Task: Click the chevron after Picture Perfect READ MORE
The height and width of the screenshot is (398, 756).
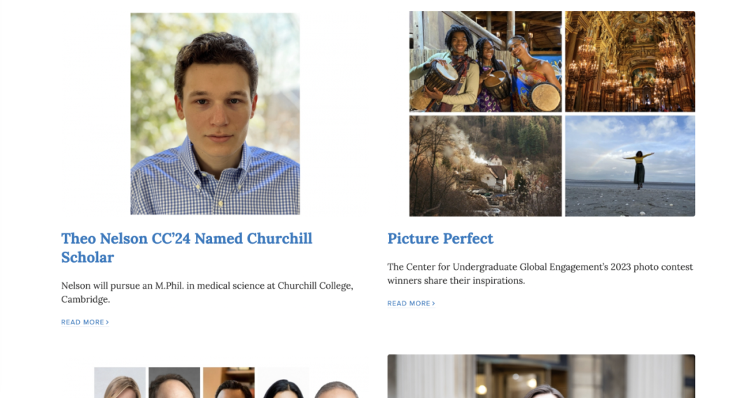Action: (434, 303)
